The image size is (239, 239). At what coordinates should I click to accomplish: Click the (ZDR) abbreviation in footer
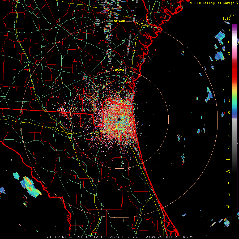point(114,237)
